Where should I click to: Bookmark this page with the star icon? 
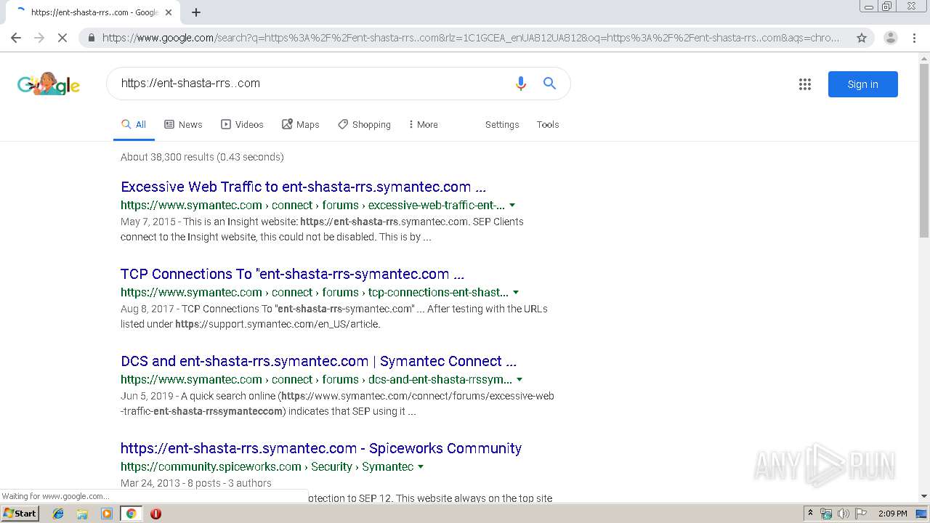point(862,38)
